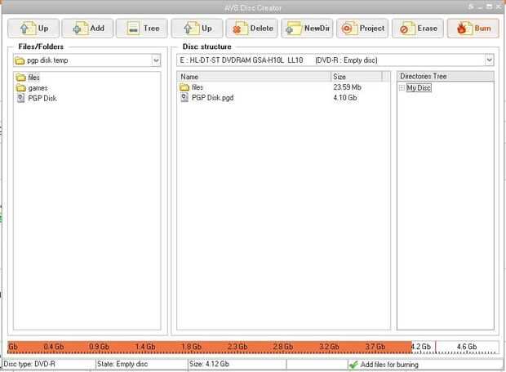Click the Size column header

point(357,77)
